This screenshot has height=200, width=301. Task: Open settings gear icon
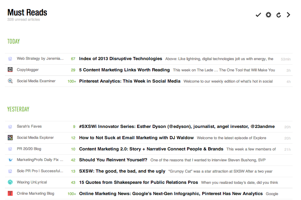click(268, 15)
